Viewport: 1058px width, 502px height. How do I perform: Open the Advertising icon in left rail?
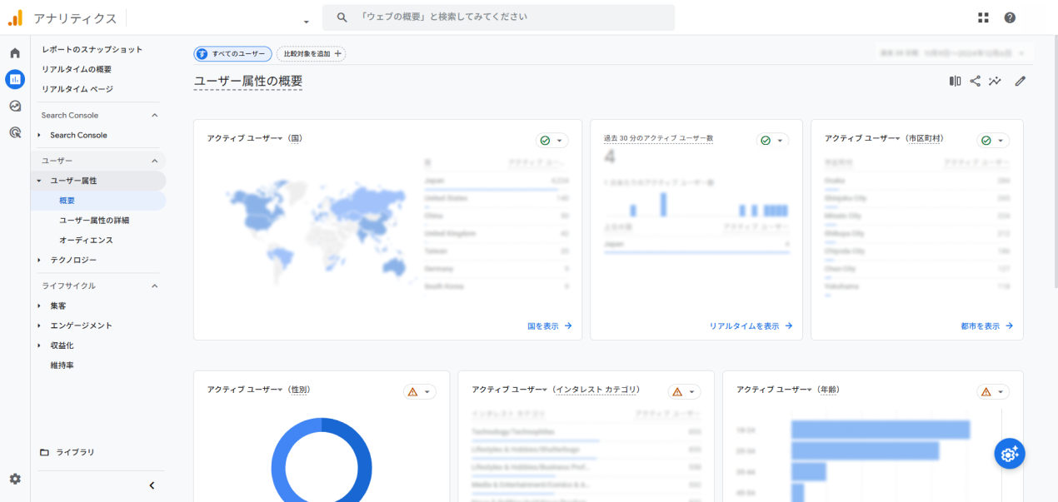point(15,132)
